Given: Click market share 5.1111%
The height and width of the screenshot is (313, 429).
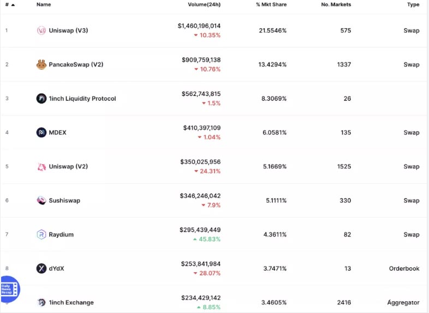Looking at the screenshot, I should click(276, 200).
